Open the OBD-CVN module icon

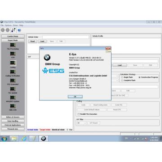pyautogui.click(x=13, y=106)
